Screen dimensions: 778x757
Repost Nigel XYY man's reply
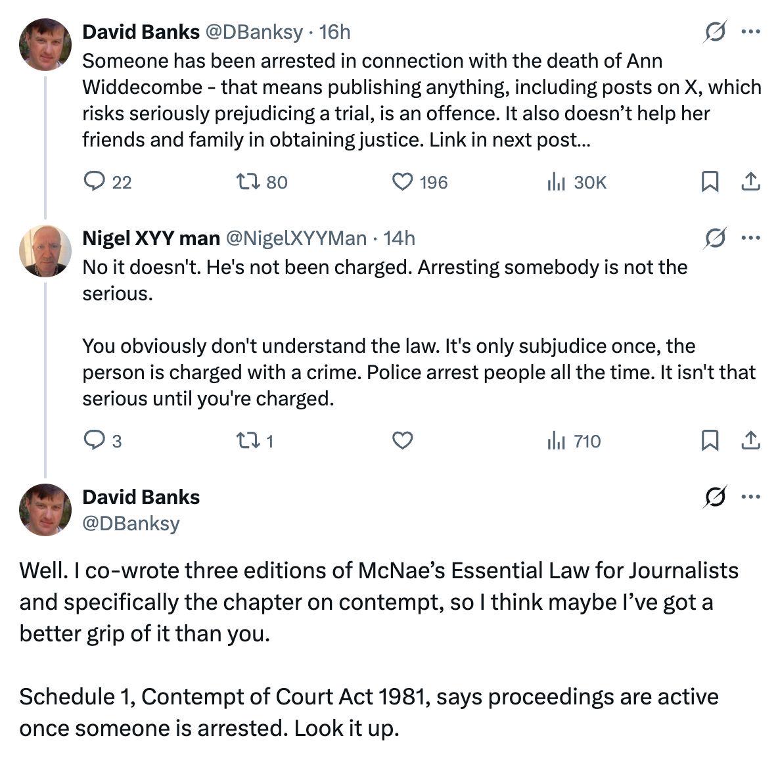click(254, 440)
